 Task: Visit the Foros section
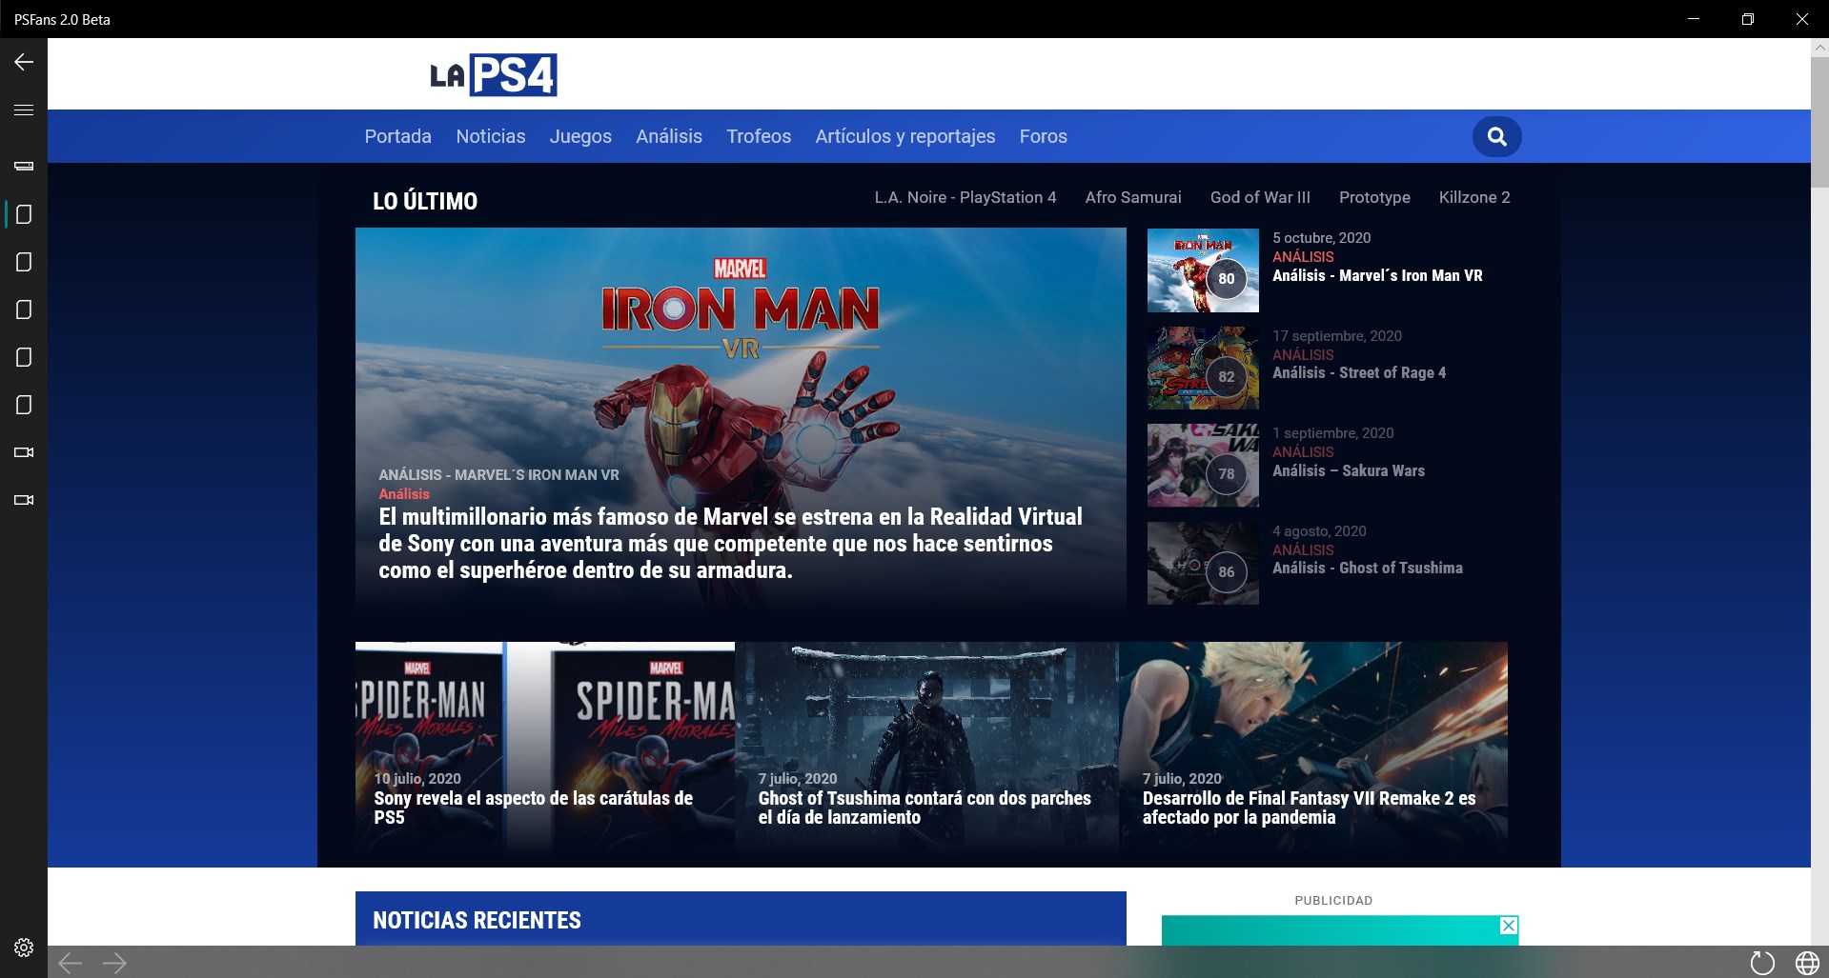pyautogui.click(x=1044, y=136)
